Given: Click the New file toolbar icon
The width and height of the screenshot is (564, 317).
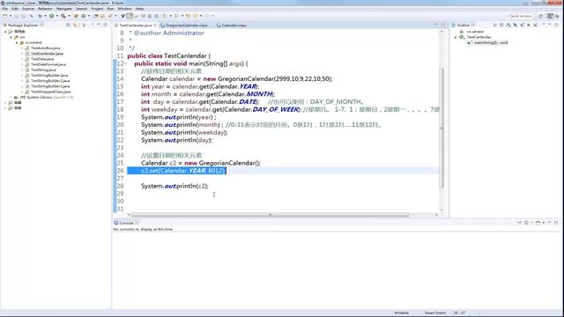Looking at the screenshot, I should (5, 16).
